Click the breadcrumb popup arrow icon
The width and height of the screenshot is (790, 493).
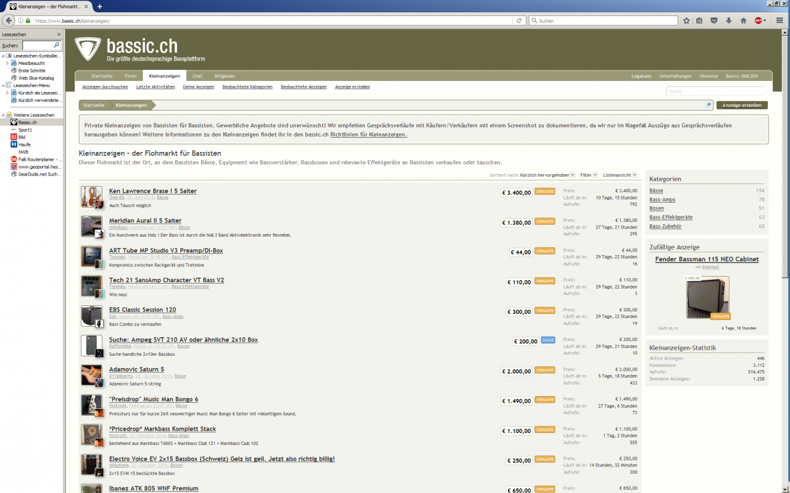point(709,105)
